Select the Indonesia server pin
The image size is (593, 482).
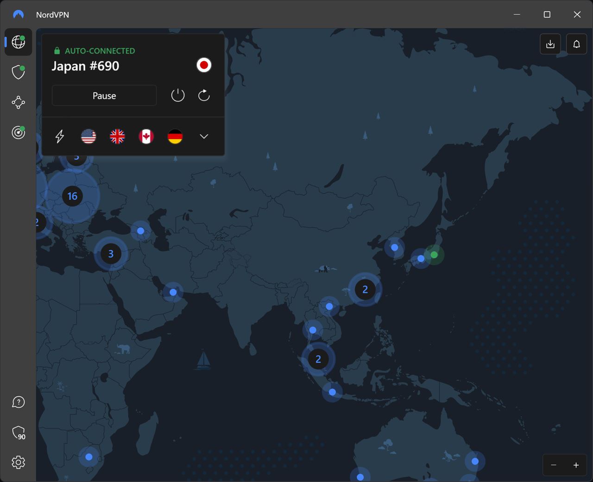[x=332, y=392]
